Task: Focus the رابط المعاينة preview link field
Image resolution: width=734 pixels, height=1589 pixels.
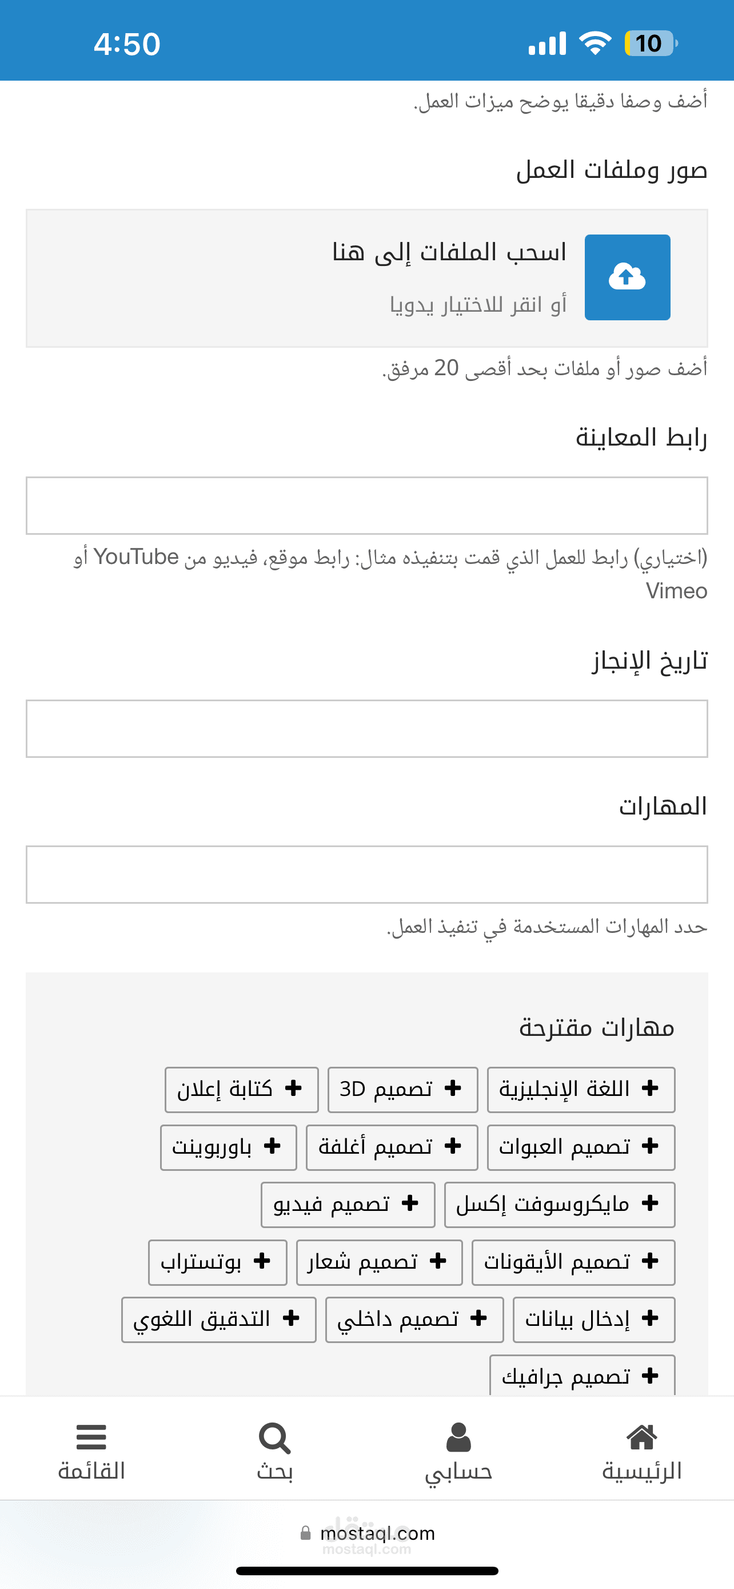Action: [366, 505]
